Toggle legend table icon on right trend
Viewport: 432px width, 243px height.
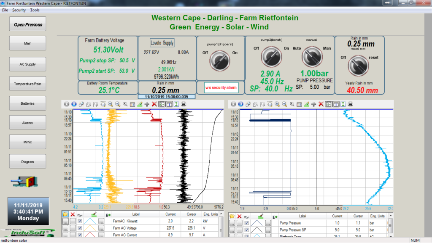(x=299, y=104)
